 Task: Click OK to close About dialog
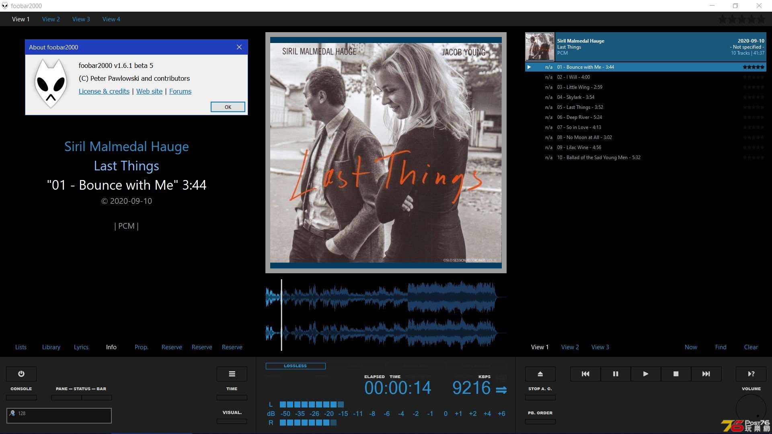click(228, 107)
